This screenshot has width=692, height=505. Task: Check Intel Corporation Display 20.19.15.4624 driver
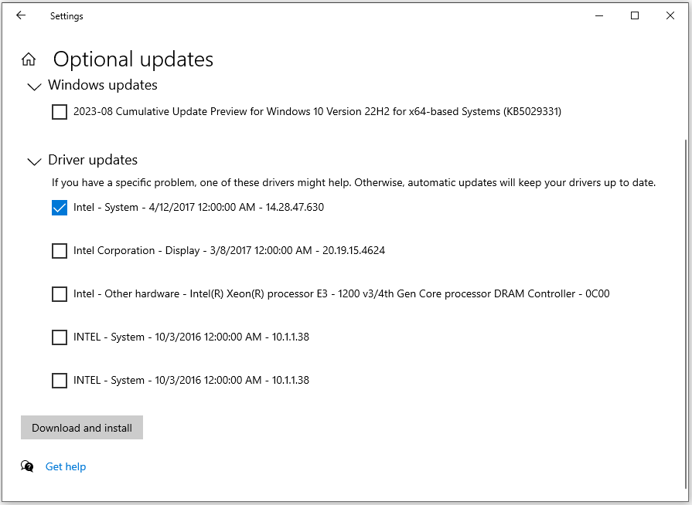60,251
